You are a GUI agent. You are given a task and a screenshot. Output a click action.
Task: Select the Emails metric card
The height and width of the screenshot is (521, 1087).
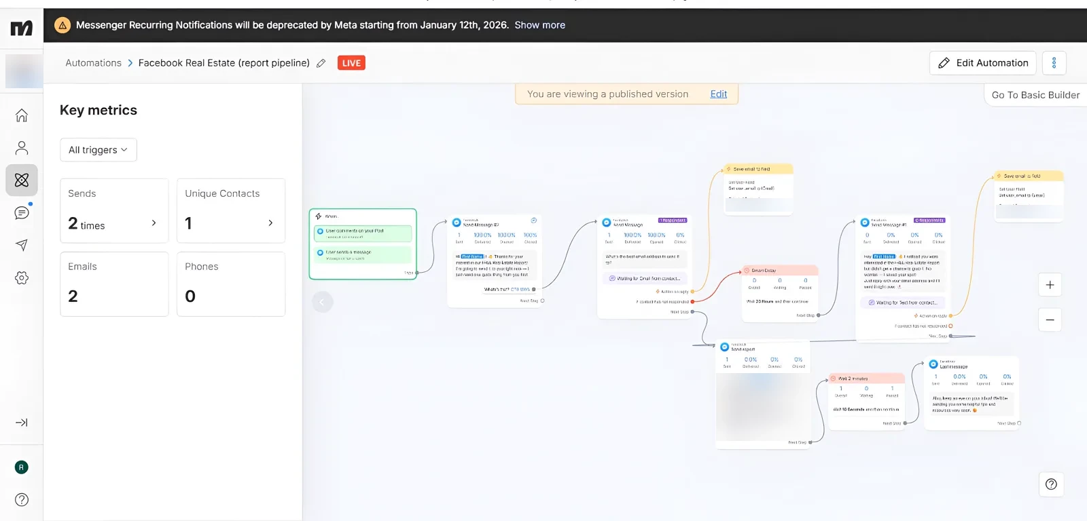pyautogui.click(x=114, y=284)
